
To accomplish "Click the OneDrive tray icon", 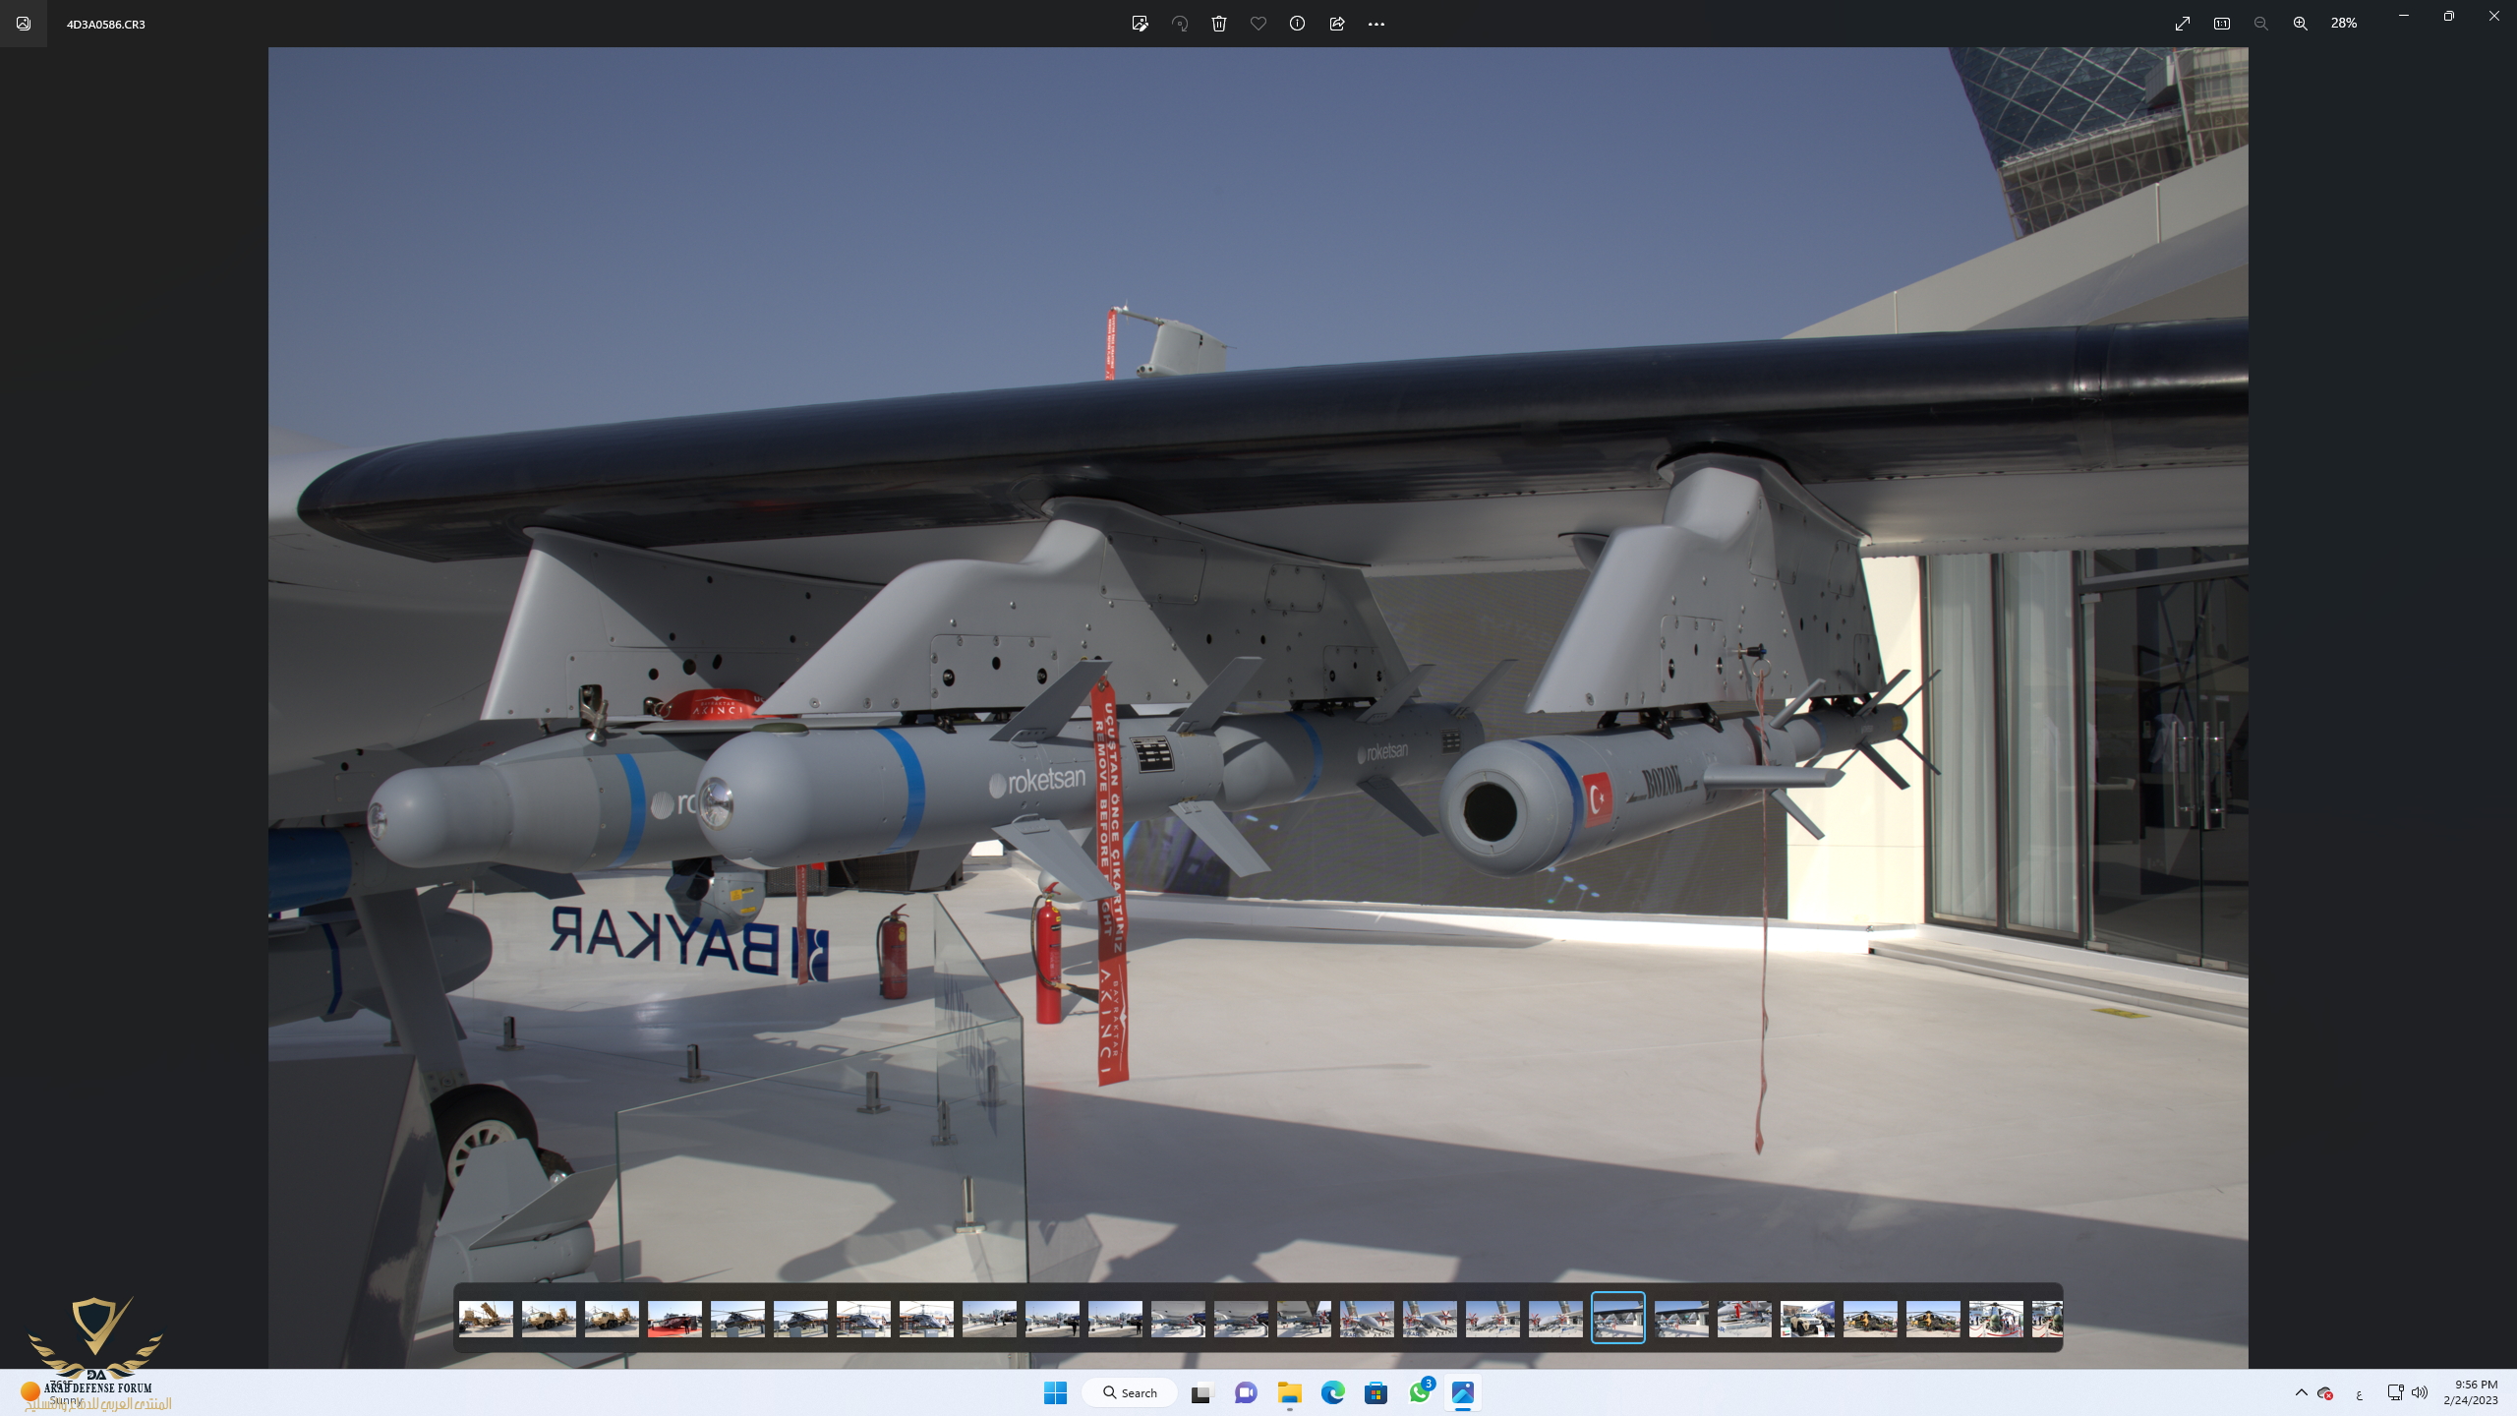I will pyautogui.click(x=2326, y=1392).
